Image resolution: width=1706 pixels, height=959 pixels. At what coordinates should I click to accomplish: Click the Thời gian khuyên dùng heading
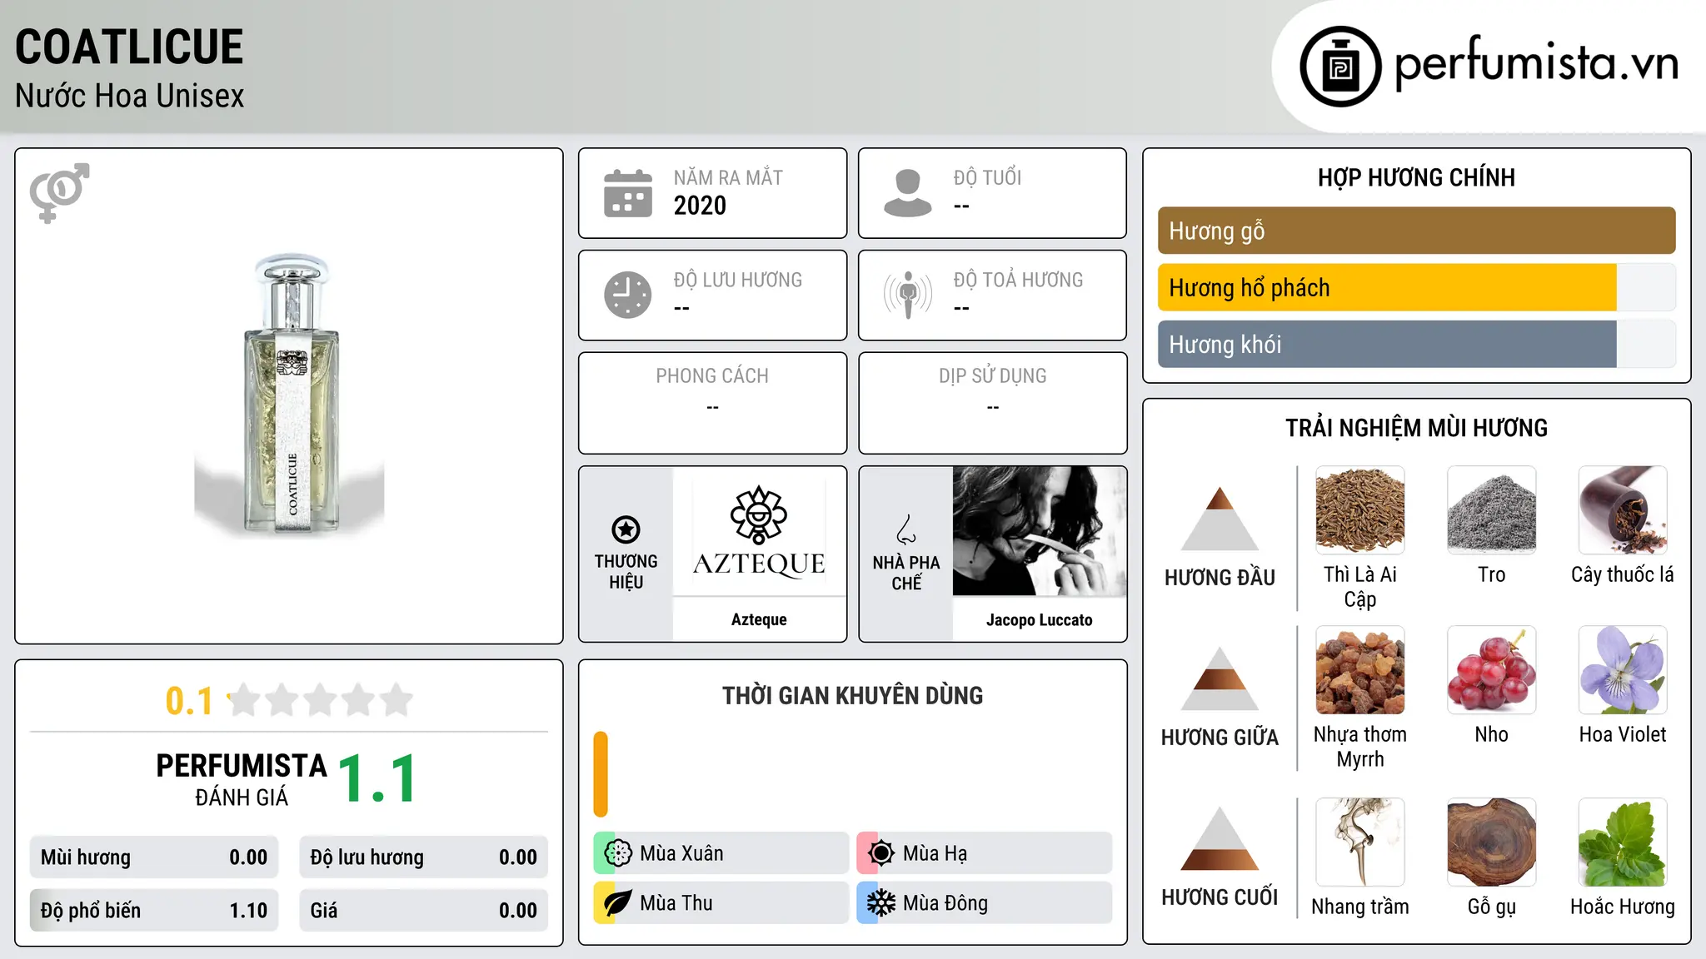(852, 695)
